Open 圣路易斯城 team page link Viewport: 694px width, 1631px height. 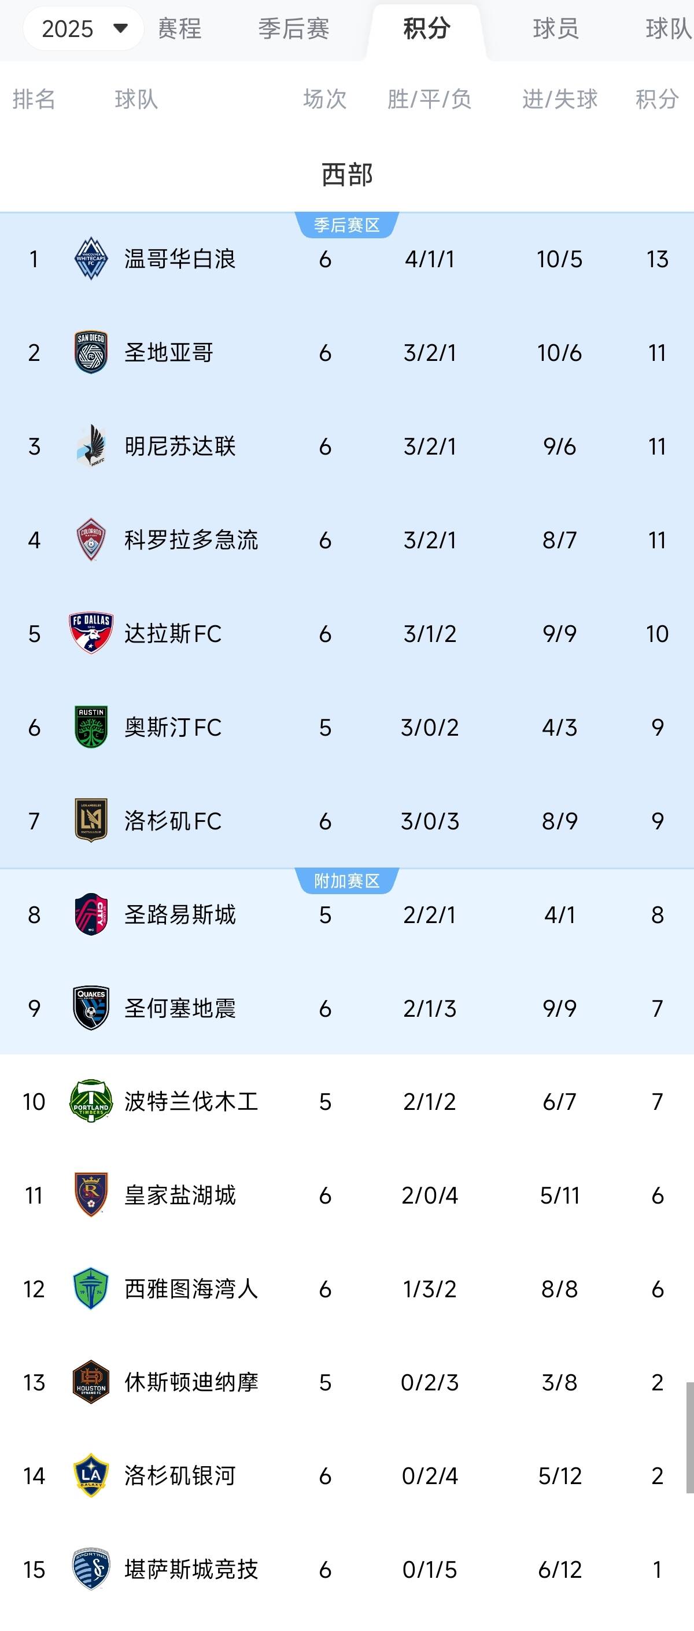click(x=180, y=914)
